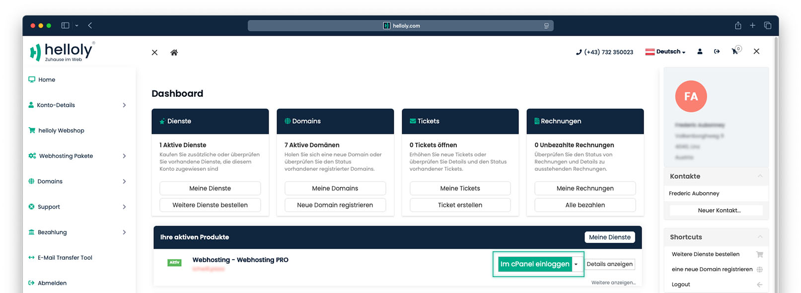Image resolution: width=801 pixels, height=293 pixels.
Task: Select Domains in the sidebar menu
Action: pos(50,181)
